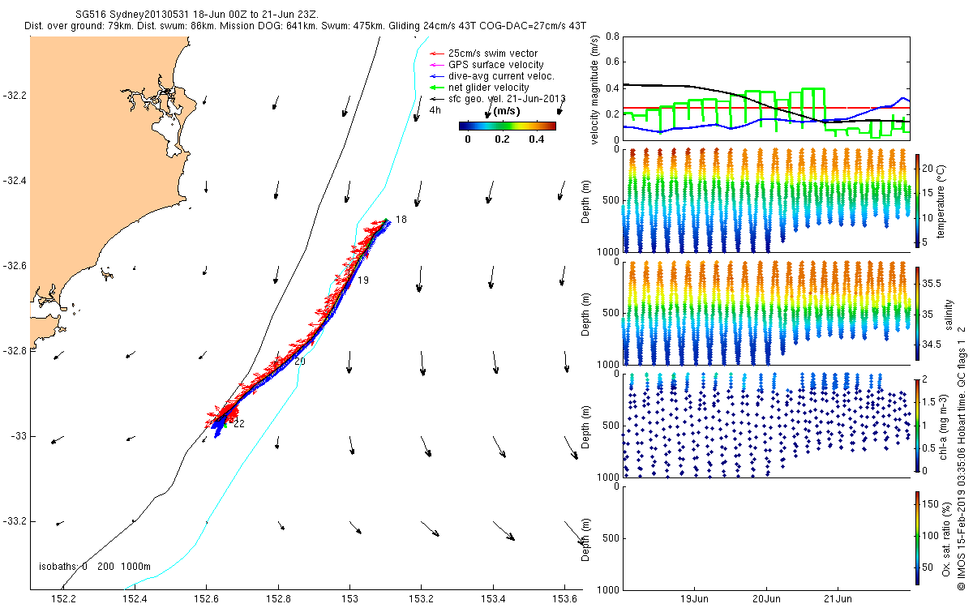Select the 'dive-avg current veloc.' legend label
The width and height of the screenshot is (973, 608).
pyautogui.click(x=500, y=76)
